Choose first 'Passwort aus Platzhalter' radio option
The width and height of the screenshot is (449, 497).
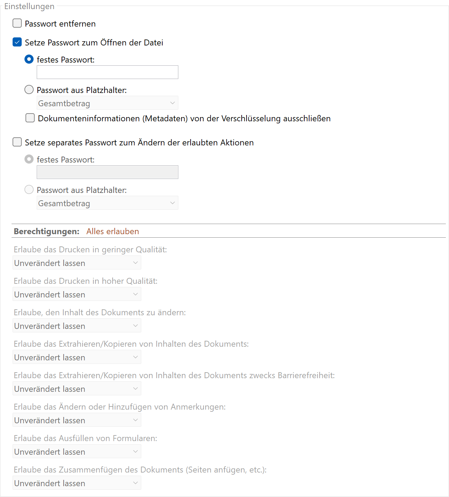[29, 90]
